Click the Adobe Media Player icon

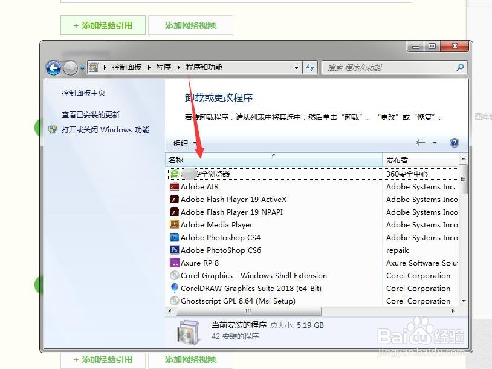[x=174, y=224]
